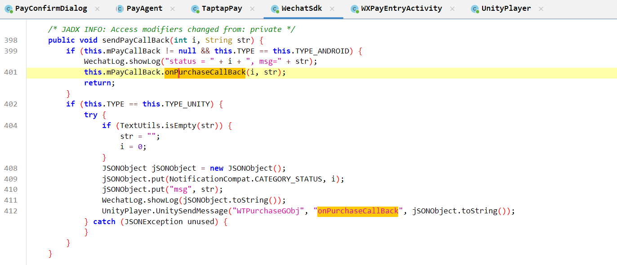Image resolution: width=617 pixels, height=265 pixels.
Task: Click the WXPayEntryActivity tab class icon
Action: [355, 9]
